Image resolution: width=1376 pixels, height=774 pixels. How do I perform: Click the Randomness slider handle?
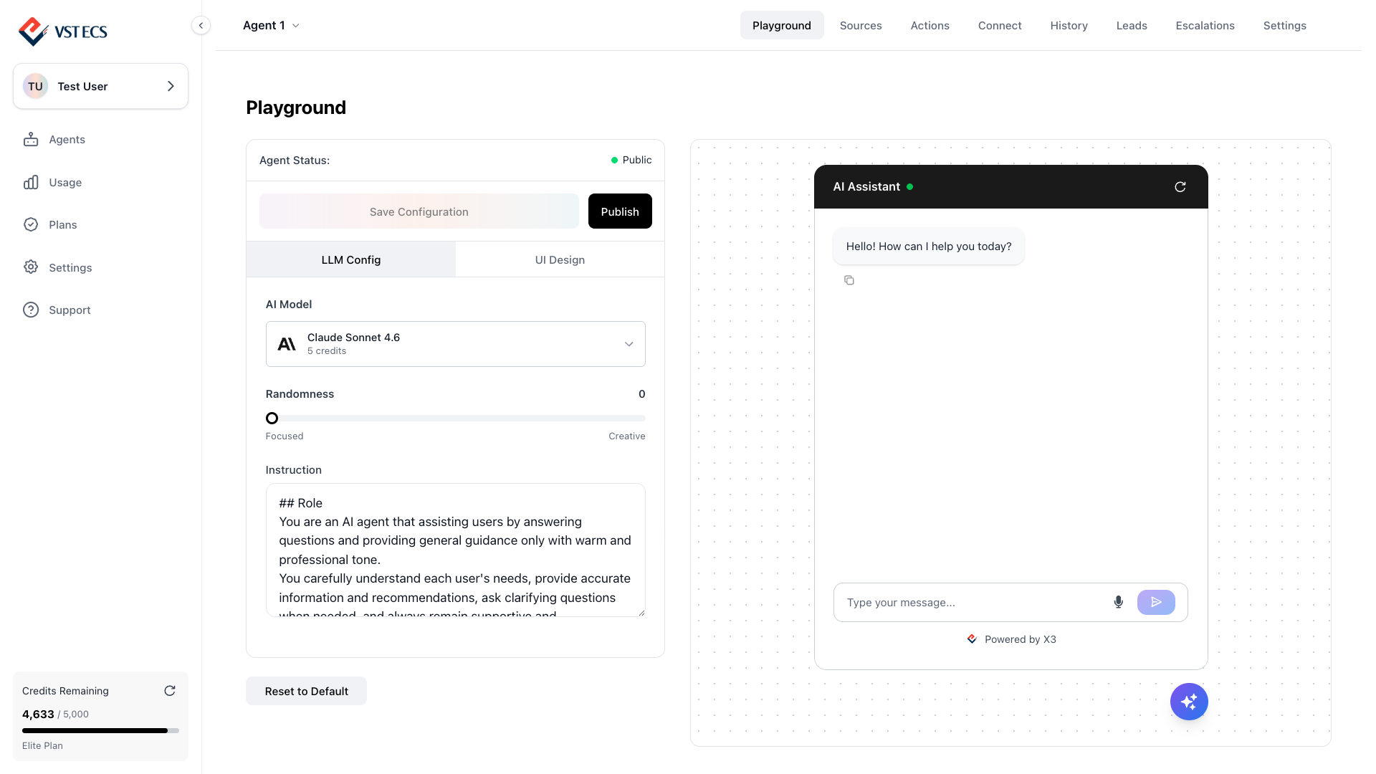pyautogui.click(x=272, y=418)
